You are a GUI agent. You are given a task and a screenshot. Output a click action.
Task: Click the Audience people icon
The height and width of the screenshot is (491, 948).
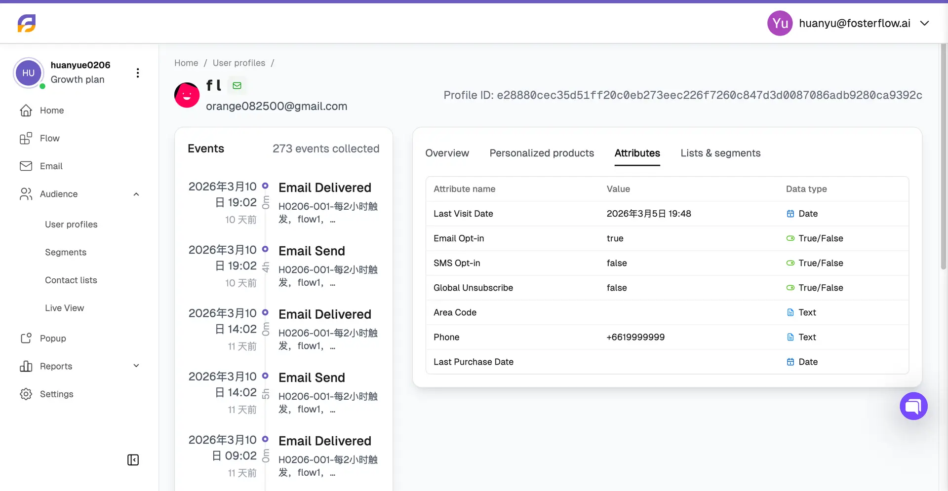click(x=26, y=194)
